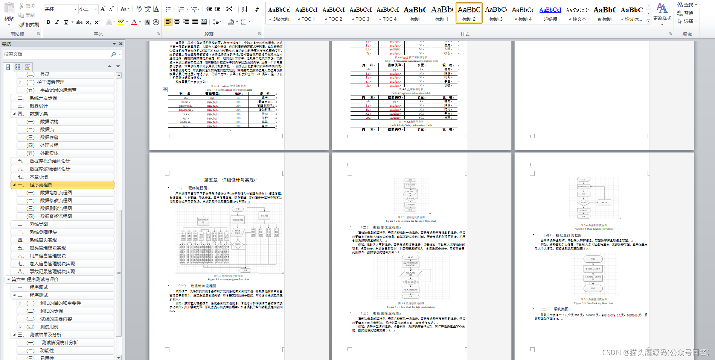This screenshot has width=715, height=360.
Task: Click the sort A-Z icon
Action: tap(245, 9)
